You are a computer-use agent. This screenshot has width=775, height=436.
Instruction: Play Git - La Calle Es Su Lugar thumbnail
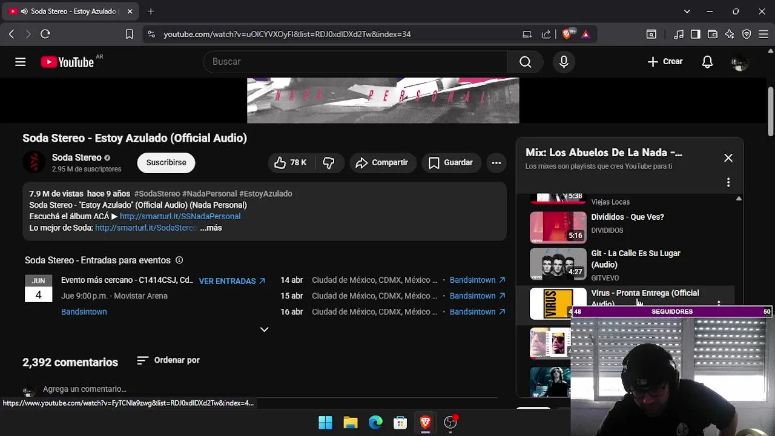[x=558, y=264]
